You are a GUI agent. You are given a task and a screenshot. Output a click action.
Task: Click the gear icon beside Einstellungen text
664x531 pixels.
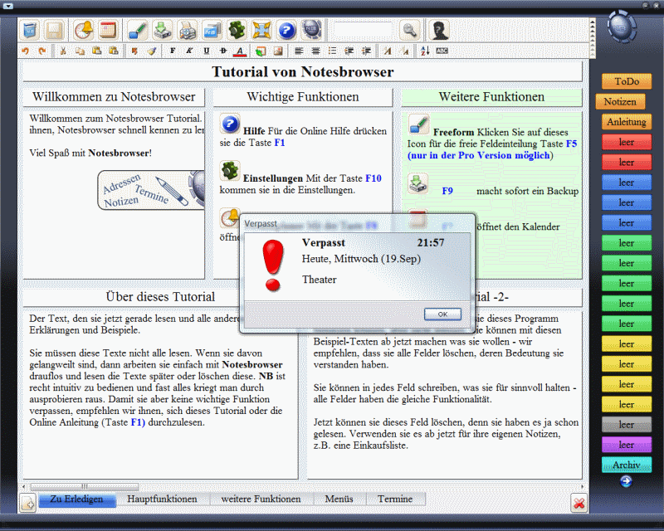click(230, 171)
